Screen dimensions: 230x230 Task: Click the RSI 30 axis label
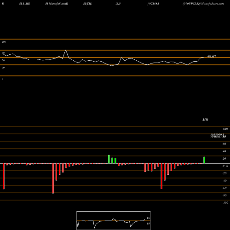coord(3,68)
